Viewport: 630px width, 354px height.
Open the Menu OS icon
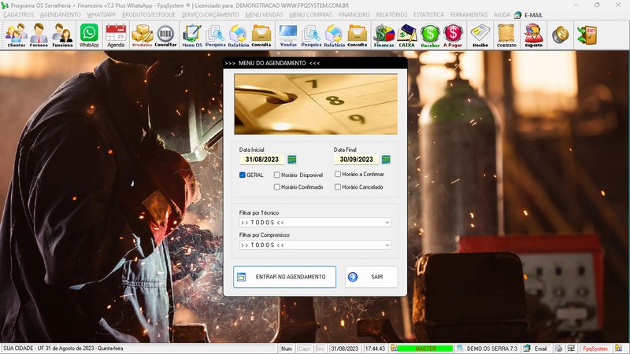pyautogui.click(x=192, y=35)
